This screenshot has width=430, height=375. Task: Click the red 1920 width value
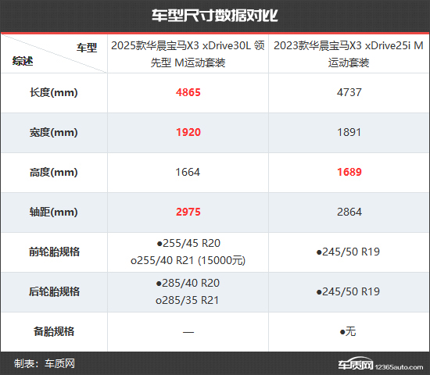(188, 132)
